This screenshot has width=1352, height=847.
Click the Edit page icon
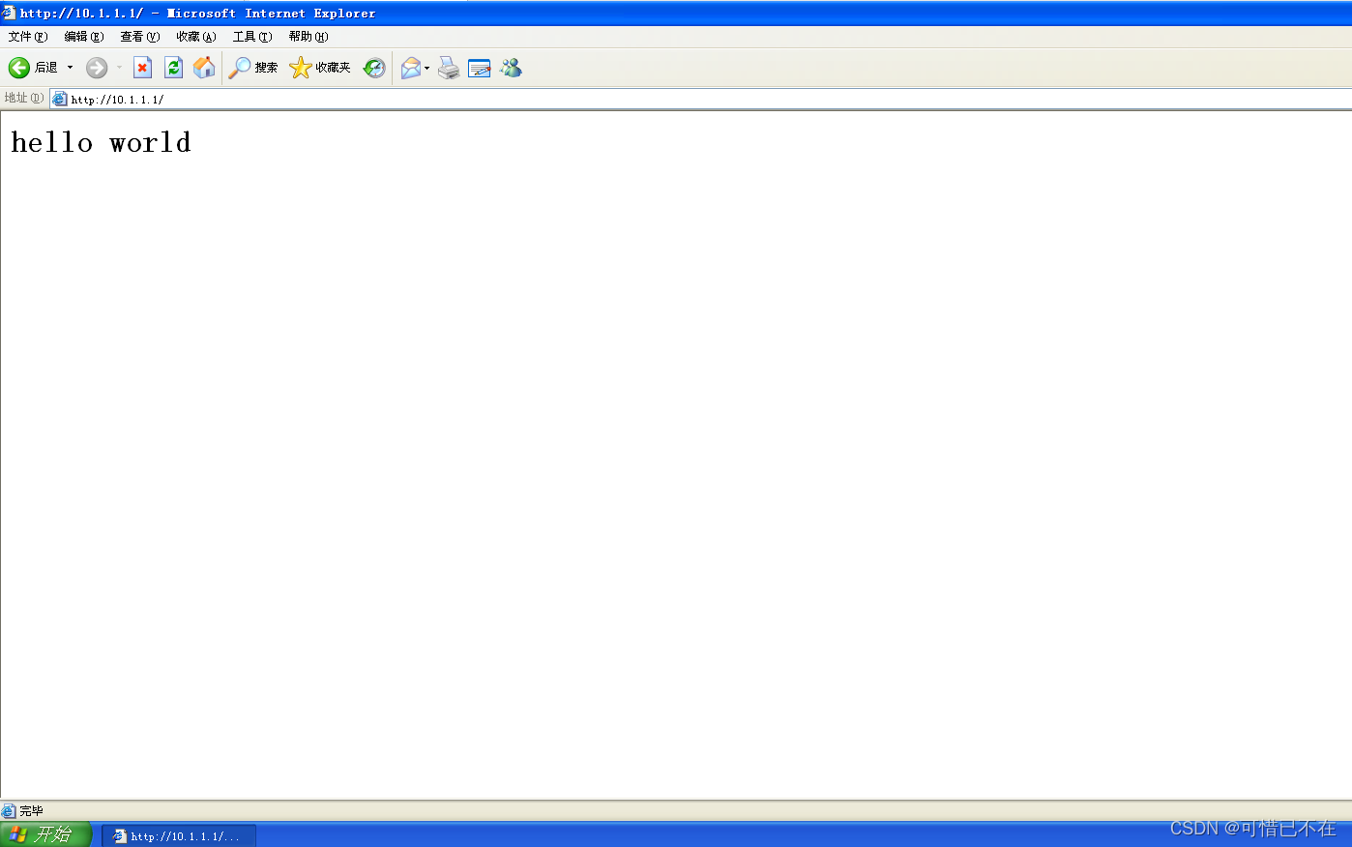click(x=478, y=67)
